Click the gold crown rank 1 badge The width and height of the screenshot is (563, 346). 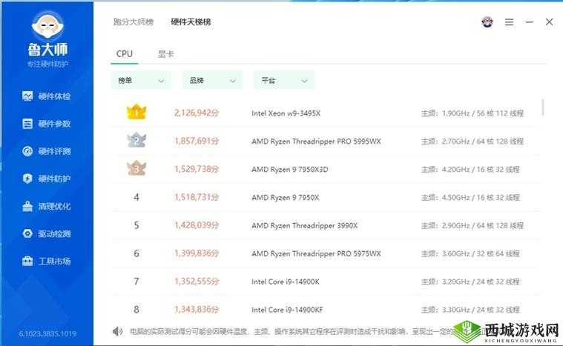(x=136, y=113)
